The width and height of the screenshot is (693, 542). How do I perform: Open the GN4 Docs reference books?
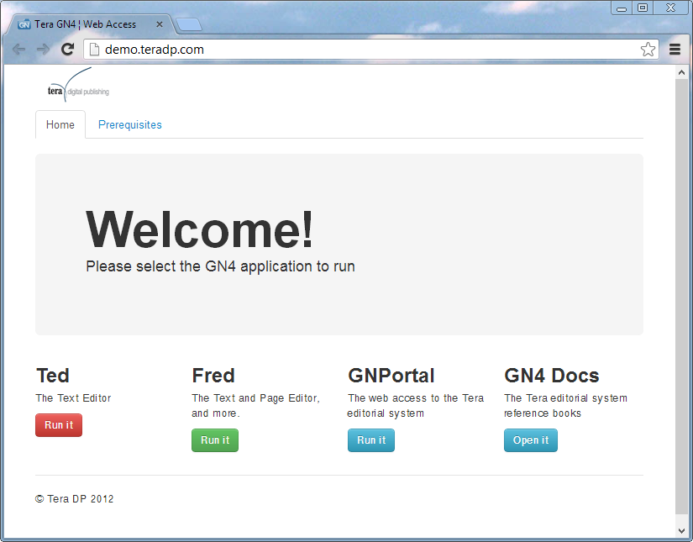pos(531,440)
